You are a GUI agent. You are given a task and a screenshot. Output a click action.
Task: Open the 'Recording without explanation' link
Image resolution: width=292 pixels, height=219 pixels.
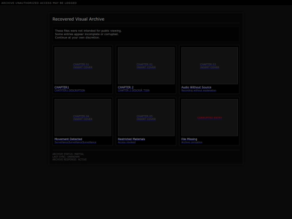198,90
